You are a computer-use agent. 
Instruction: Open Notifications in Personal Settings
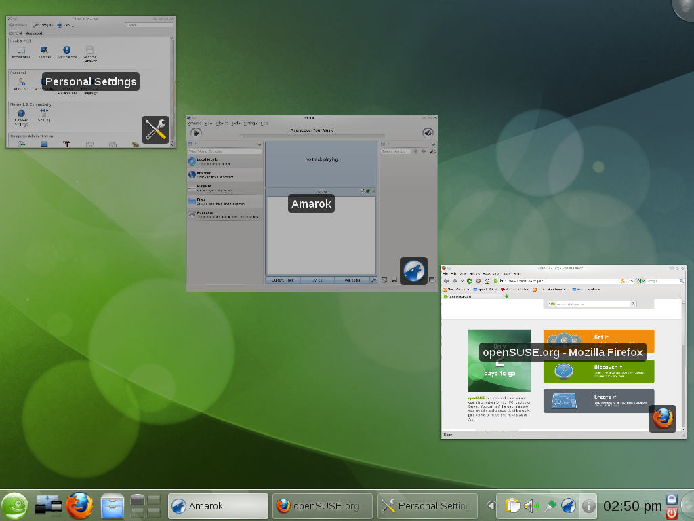(67, 50)
